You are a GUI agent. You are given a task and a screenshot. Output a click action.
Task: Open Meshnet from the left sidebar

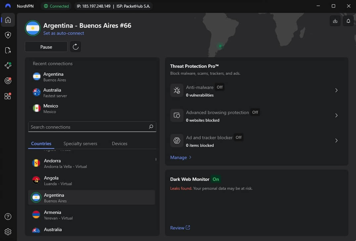[x=8, y=65]
